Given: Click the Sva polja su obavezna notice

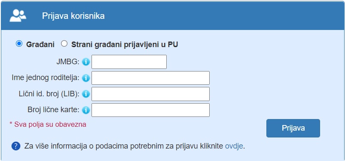Looking at the screenshot, I should click(48, 124).
